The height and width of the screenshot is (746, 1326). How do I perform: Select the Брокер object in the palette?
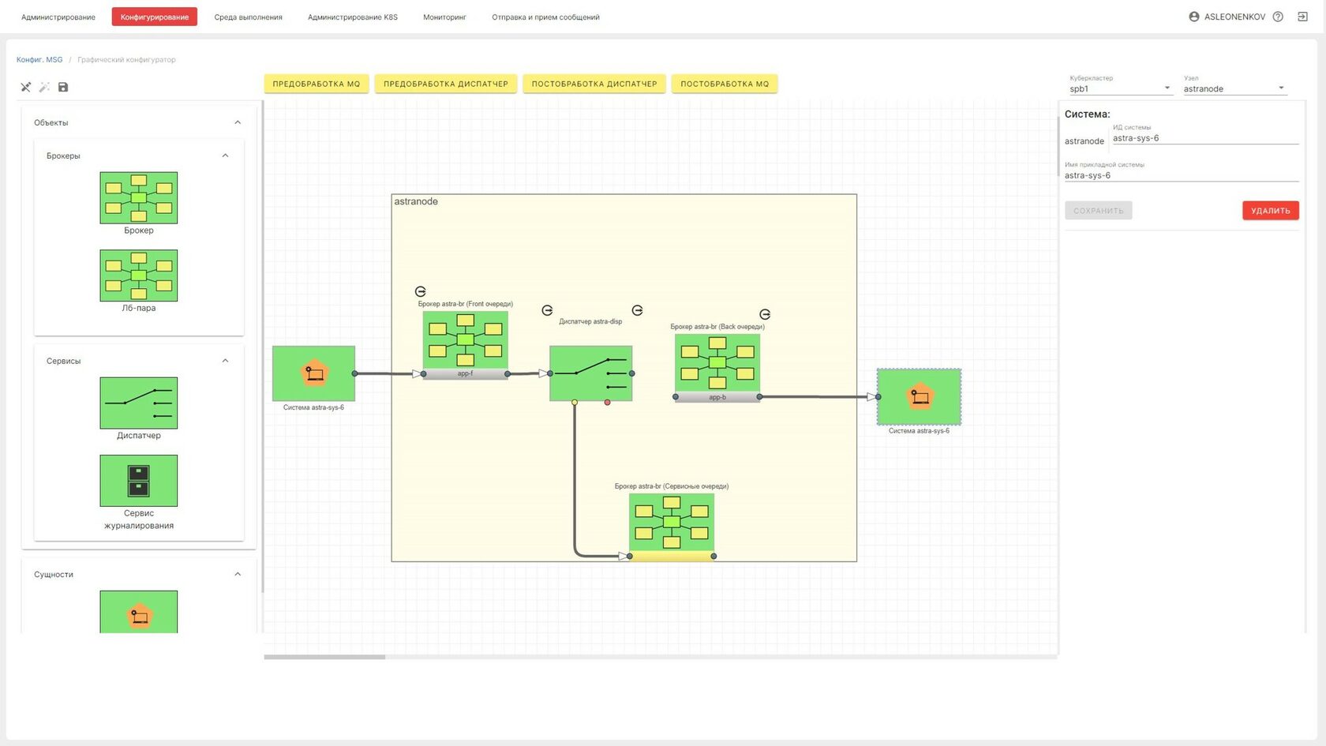pyautogui.click(x=139, y=198)
